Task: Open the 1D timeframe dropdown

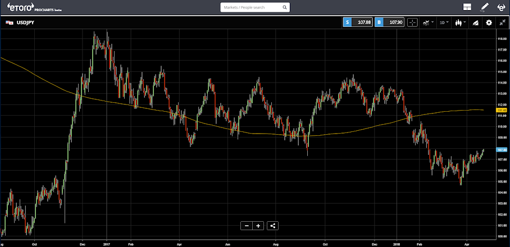Action: coord(444,22)
